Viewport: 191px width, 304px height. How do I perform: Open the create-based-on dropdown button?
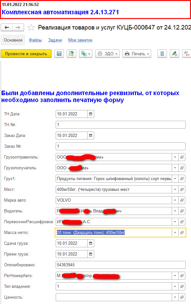[85, 54]
